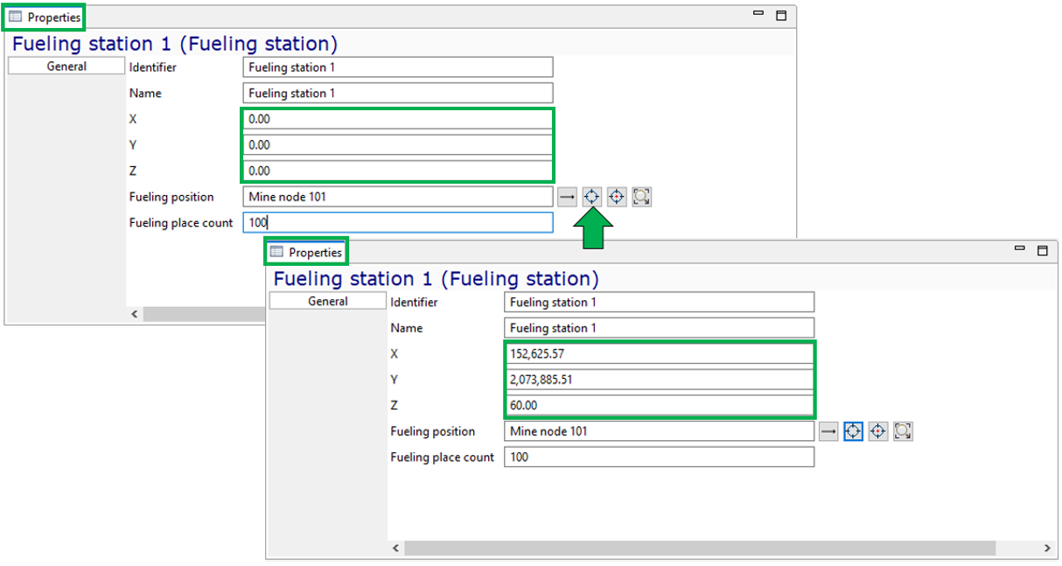Image resolution: width=1062 pixels, height=566 pixels.
Task: Click Fueling place count field in front window
Action: 660,457
